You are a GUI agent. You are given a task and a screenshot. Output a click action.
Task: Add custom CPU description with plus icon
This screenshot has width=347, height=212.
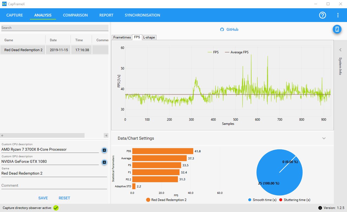coord(104,150)
